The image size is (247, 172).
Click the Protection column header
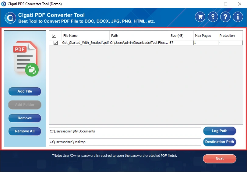click(230, 36)
